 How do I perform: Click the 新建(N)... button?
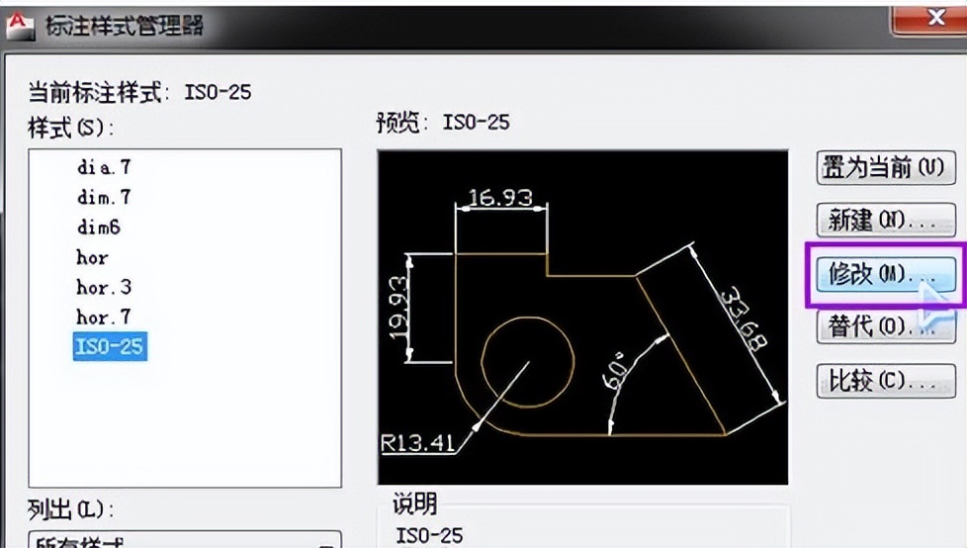coord(886,221)
